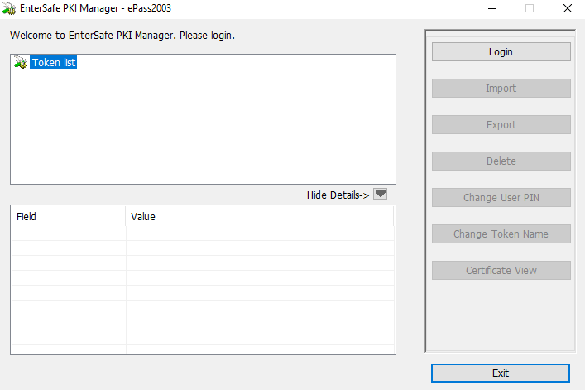Click the Delete button
This screenshot has height=390, width=585.
pos(501,161)
